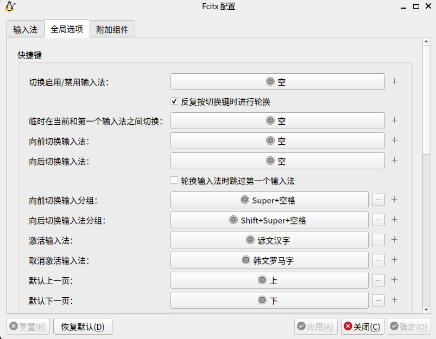This screenshot has width=436, height=339.
Task: Click the 激活输入法 label
Action: point(51,240)
